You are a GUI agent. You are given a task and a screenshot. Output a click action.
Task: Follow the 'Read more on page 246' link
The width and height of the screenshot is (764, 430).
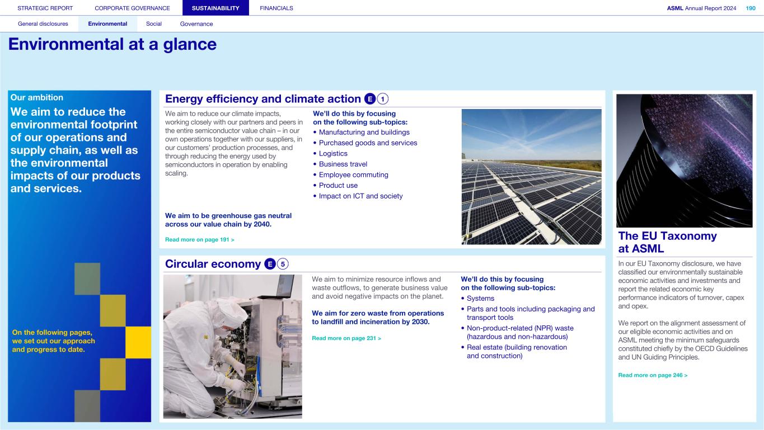[653, 375]
